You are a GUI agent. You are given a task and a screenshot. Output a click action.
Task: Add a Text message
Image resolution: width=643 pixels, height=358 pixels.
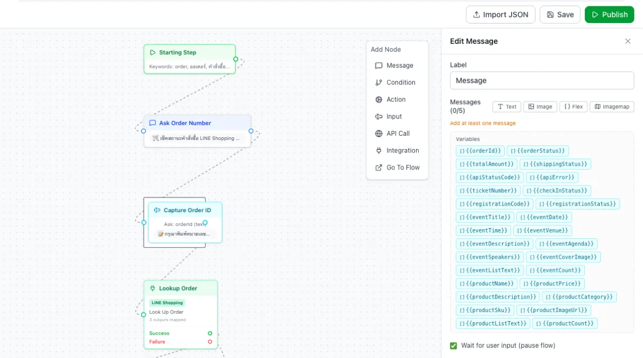pos(507,107)
